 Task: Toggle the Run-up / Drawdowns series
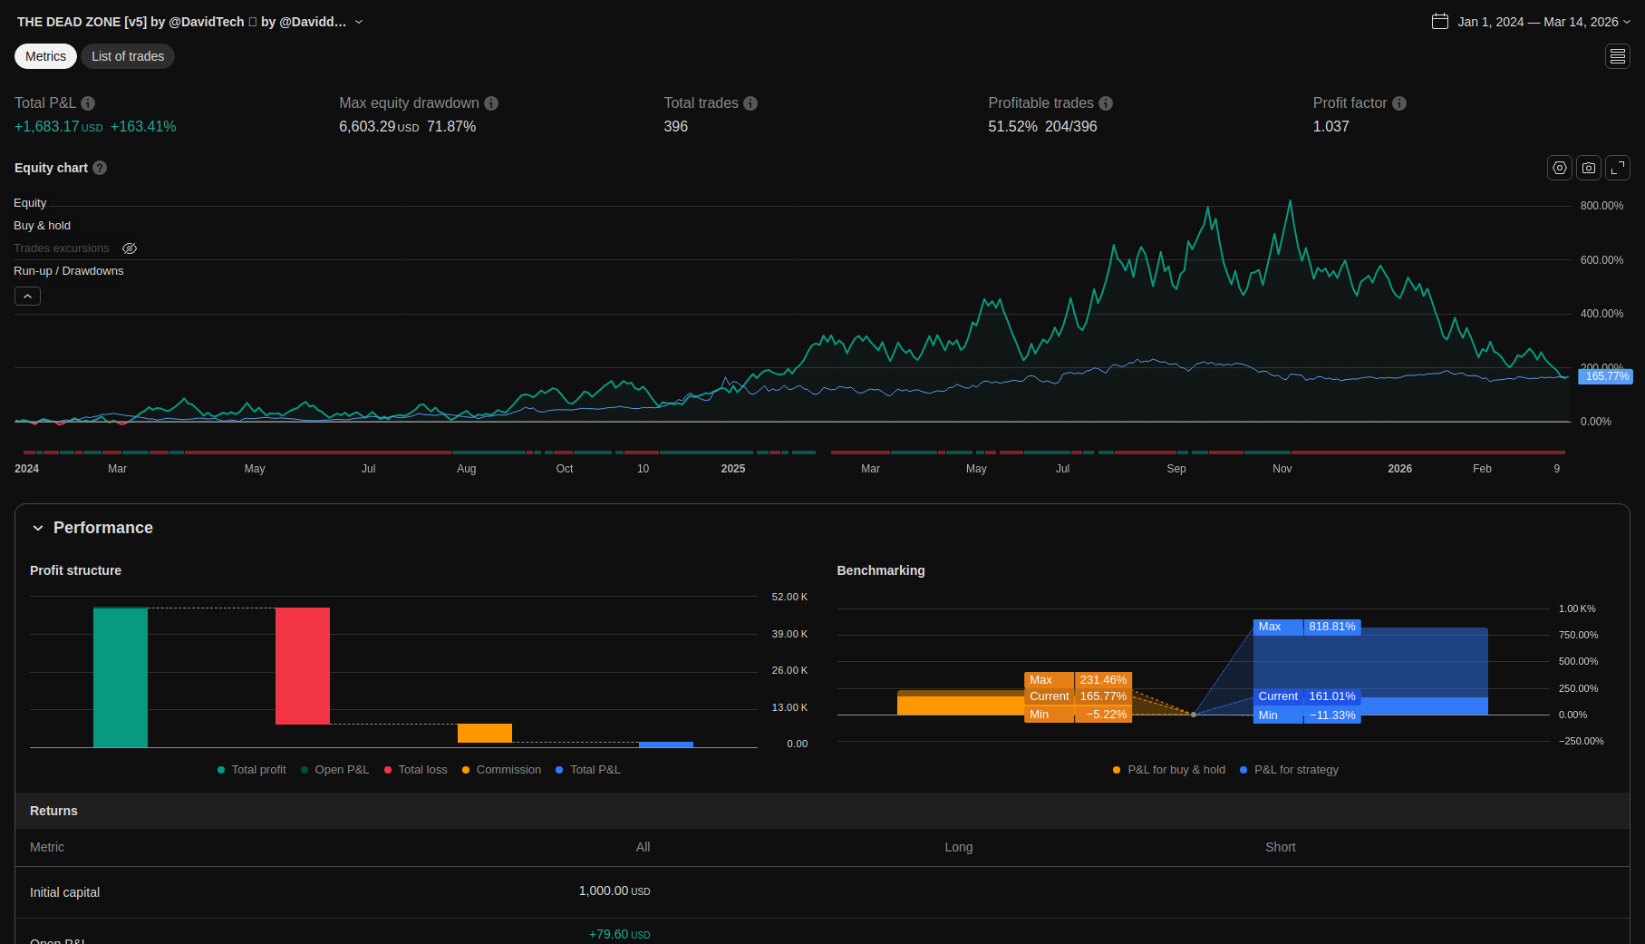click(68, 271)
